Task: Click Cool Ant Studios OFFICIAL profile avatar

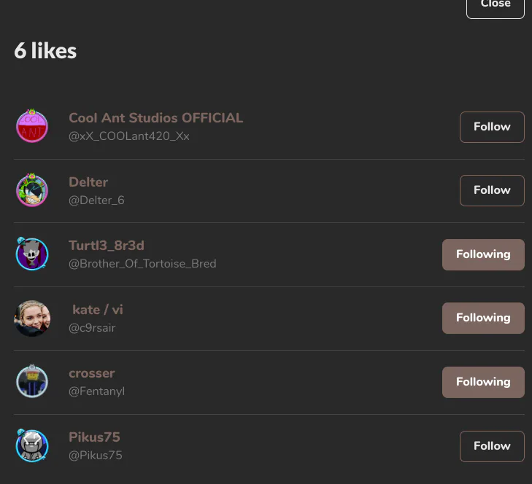Action: pyautogui.click(x=32, y=127)
